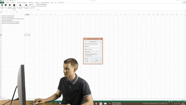Viewport: 186px width, 105px height.
Task: Switch to Page Break Preview in status bar
Action: (x=172, y=101)
